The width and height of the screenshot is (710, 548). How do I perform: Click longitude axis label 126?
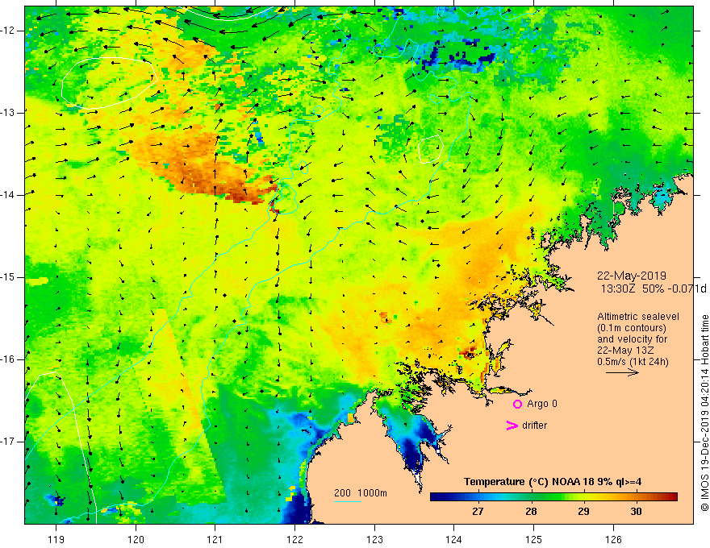pyautogui.click(x=613, y=539)
